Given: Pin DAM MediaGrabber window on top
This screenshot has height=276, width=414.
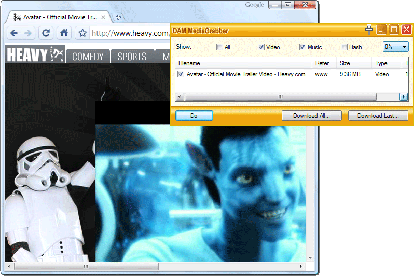Looking at the screenshot, I should tap(369, 29).
